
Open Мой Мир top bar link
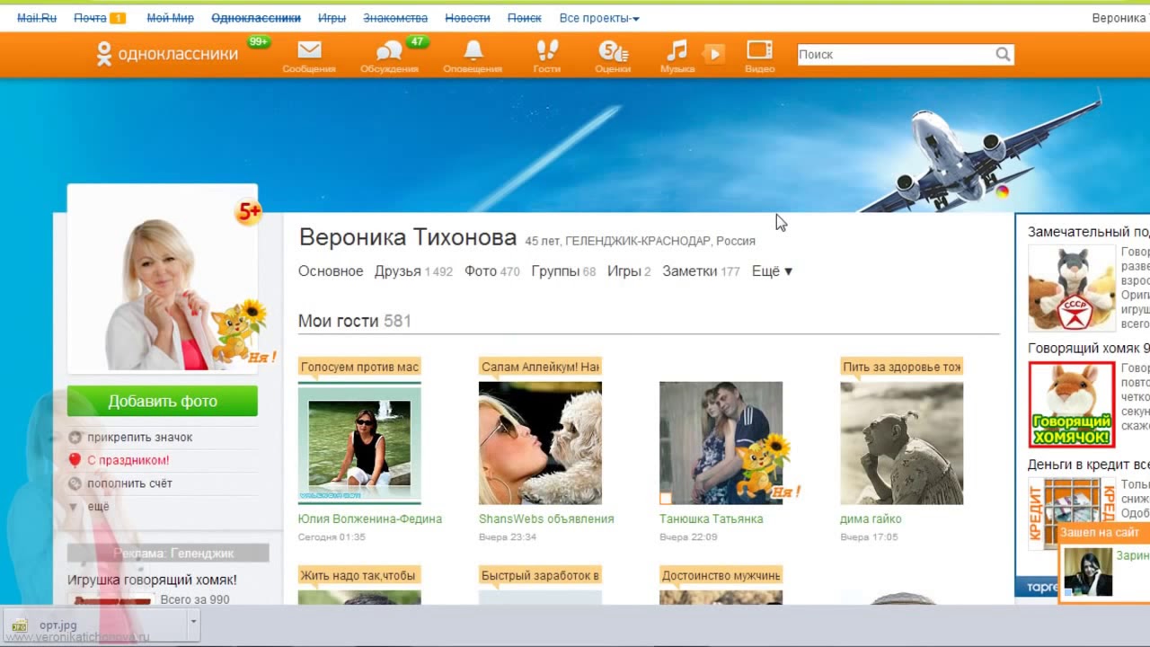170,18
